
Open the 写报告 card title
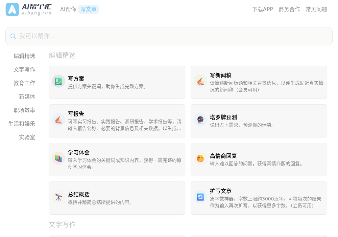pyautogui.click(x=76, y=114)
